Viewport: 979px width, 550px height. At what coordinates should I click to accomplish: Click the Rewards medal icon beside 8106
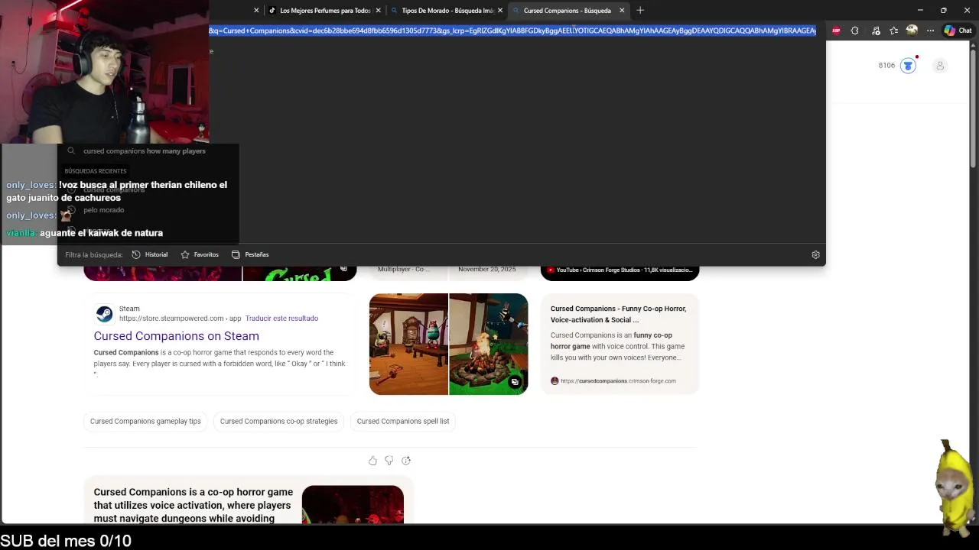click(x=908, y=66)
